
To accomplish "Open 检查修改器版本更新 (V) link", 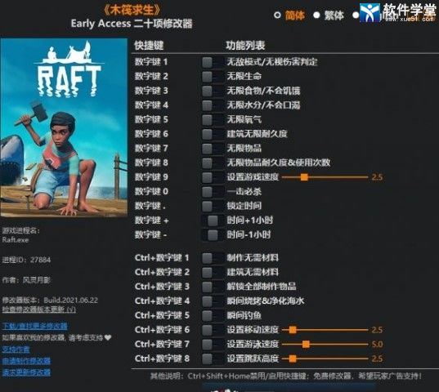I will [39, 310].
